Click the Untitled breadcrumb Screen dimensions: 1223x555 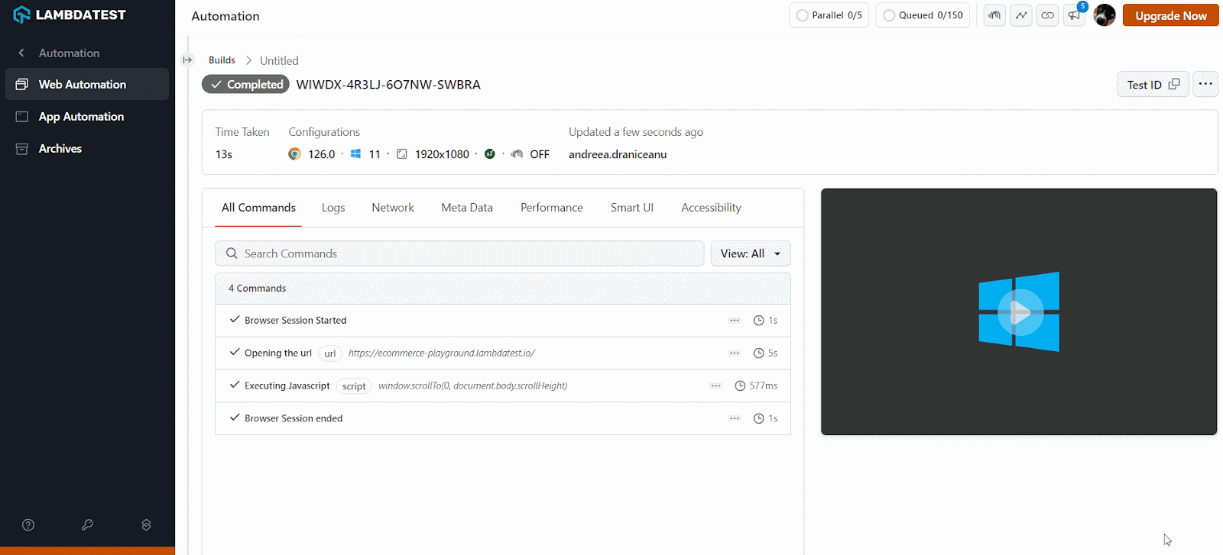coord(279,60)
